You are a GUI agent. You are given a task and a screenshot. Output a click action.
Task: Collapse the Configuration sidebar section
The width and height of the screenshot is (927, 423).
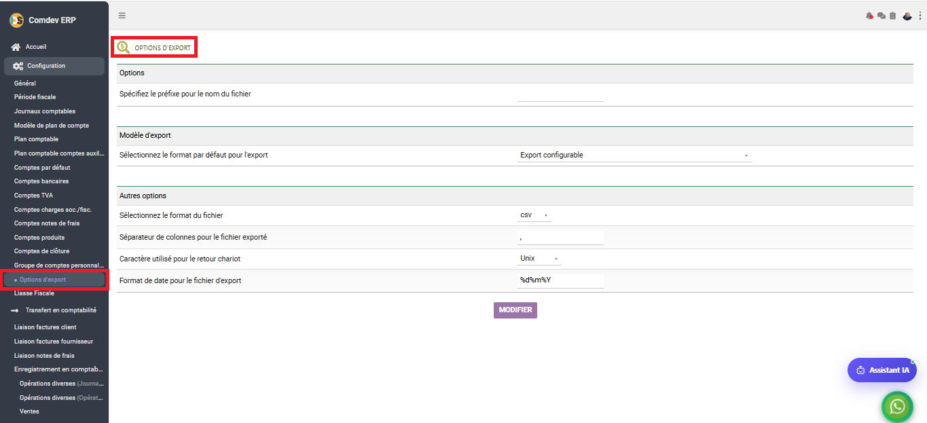pyautogui.click(x=54, y=66)
